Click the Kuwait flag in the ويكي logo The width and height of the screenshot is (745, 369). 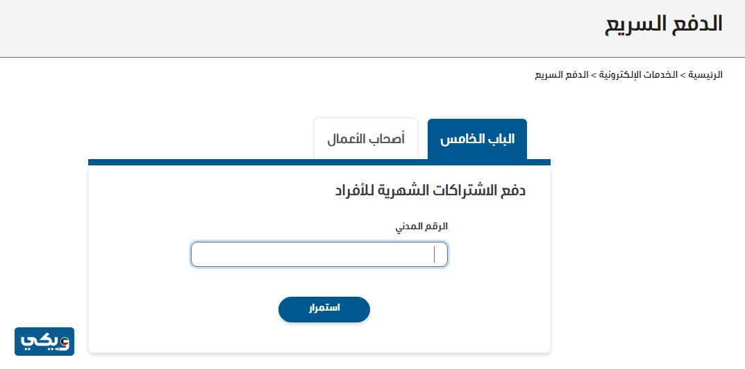click(65, 342)
